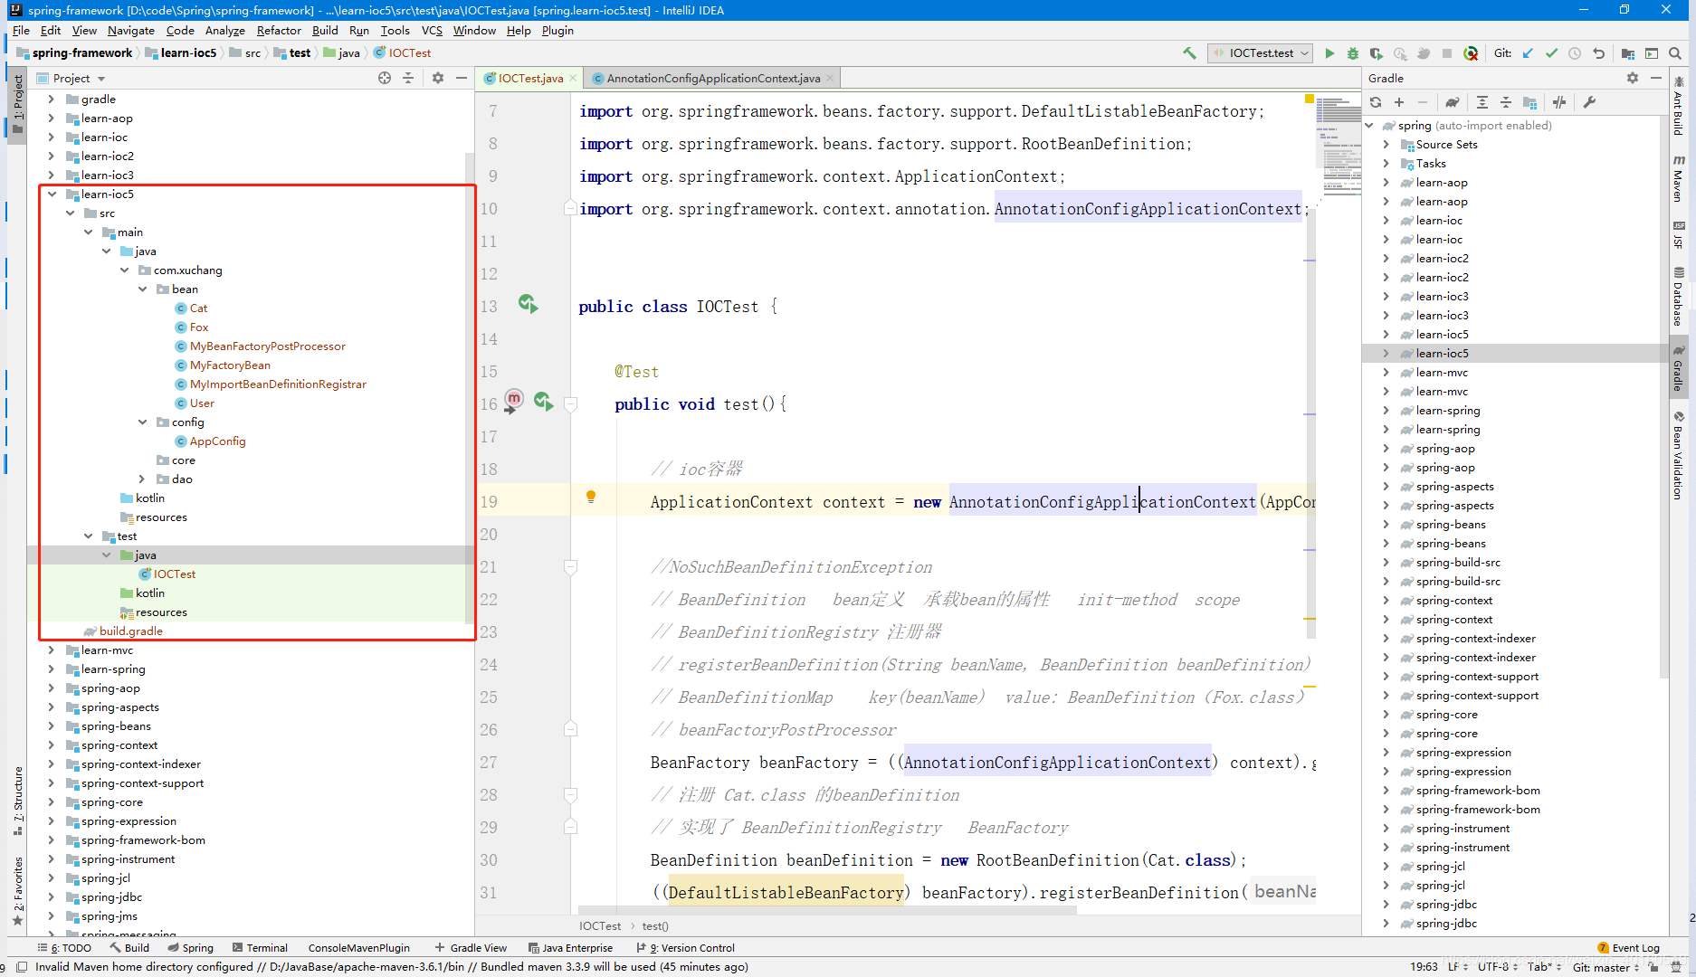Open Git master branch selector
This screenshot has width=1696, height=977.
coord(1605,967)
